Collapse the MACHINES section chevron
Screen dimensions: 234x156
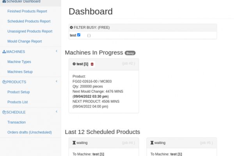pyautogui.click(x=57, y=51)
